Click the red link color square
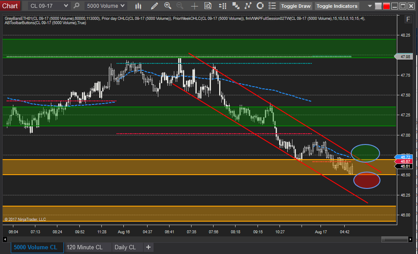418x254 pixels. 386,6
